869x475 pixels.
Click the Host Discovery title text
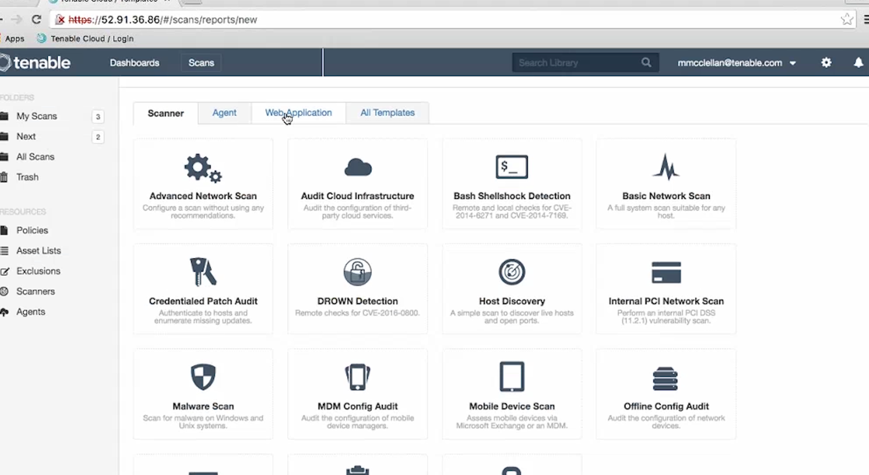tap(511, 301)
